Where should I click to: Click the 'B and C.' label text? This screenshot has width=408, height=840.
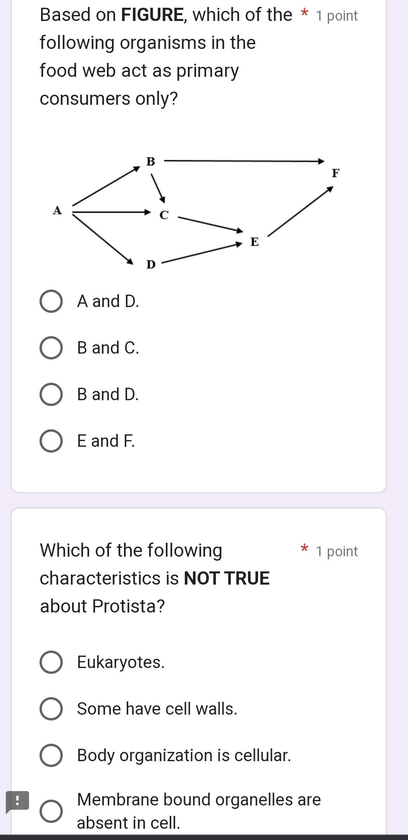(108, 348)
